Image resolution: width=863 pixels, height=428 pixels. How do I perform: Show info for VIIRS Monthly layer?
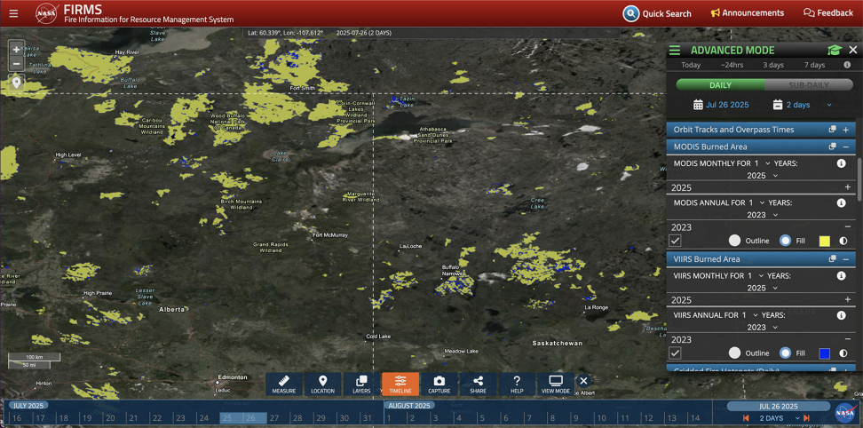pyautogui.click(x=841, y=275)
